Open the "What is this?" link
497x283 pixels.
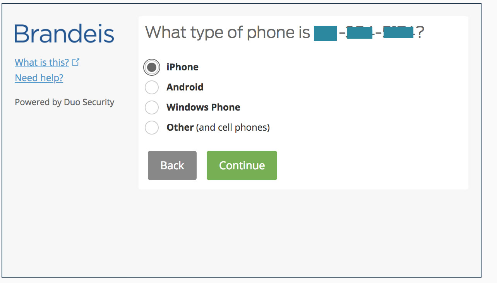pos(42,62)
